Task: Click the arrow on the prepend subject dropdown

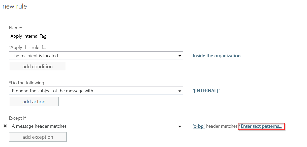Action: pos(180,91)
